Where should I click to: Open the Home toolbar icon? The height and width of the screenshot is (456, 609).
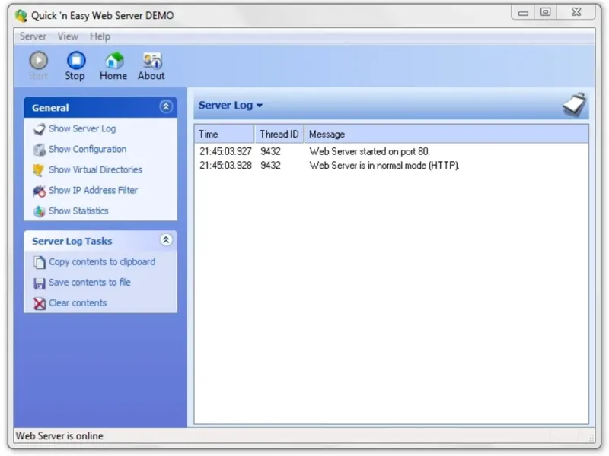[x=113, y=61]
